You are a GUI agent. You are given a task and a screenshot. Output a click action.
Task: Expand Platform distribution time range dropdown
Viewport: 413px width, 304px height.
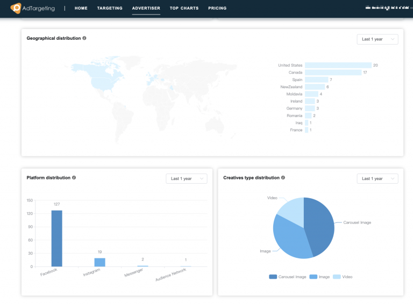[187, 178]
